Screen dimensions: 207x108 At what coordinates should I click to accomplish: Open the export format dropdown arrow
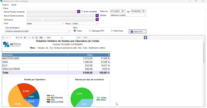pos(43,38)
